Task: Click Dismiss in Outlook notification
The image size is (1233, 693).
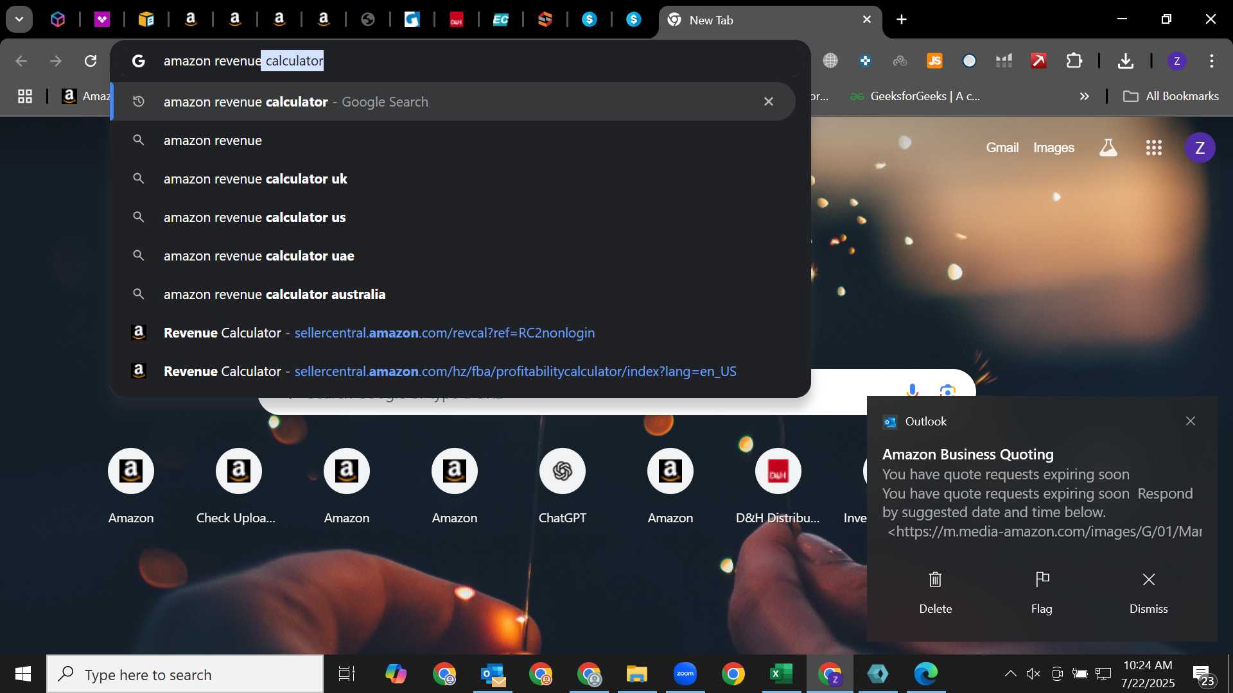Action: pyautogui.click(x=1148, y=593)
